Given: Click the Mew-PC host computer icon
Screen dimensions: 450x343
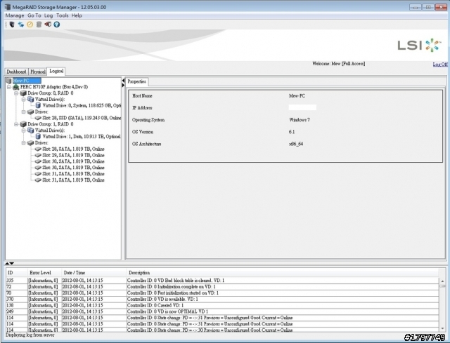Looking at the screenshot, I should pos(8,81).
